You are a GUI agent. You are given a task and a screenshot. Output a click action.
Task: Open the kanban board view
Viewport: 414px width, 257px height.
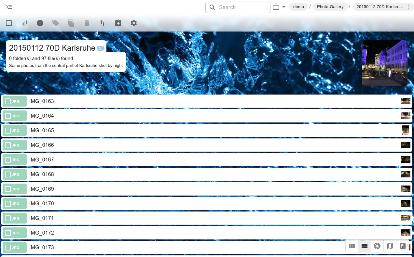[x=403, y=246]
